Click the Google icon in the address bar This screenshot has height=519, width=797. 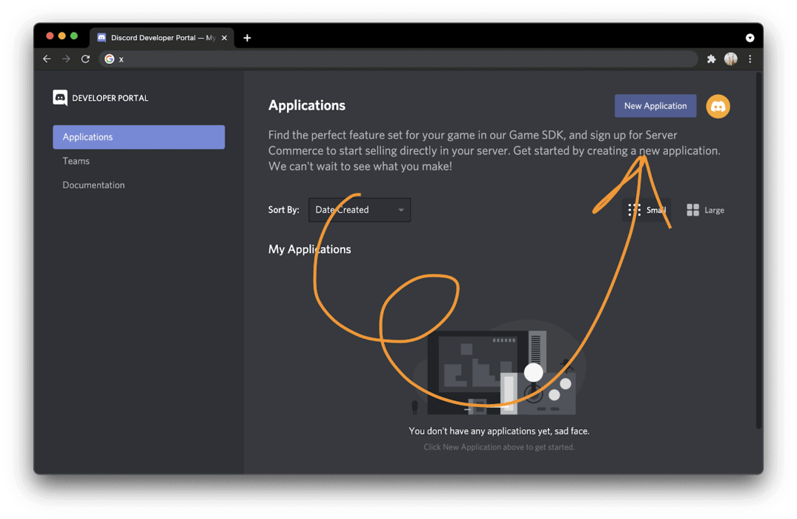pos(109,59)
